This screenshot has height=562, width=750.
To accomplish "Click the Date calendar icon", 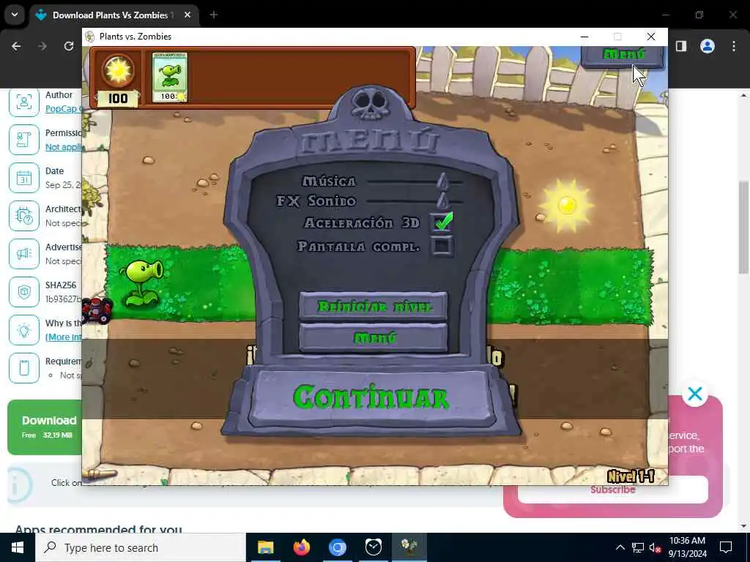I will (24, 178).
